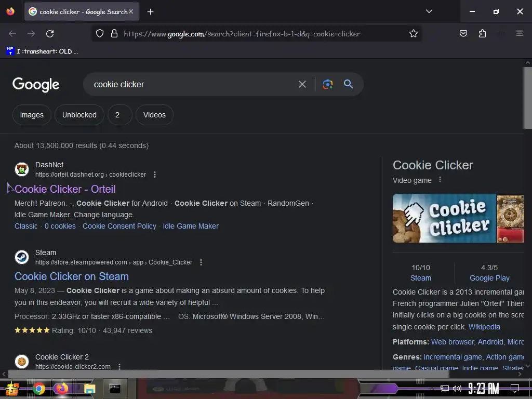Open the second game screenshot thumbnail
This screenshot has width=532, height=399.
[x=510, y=218]
